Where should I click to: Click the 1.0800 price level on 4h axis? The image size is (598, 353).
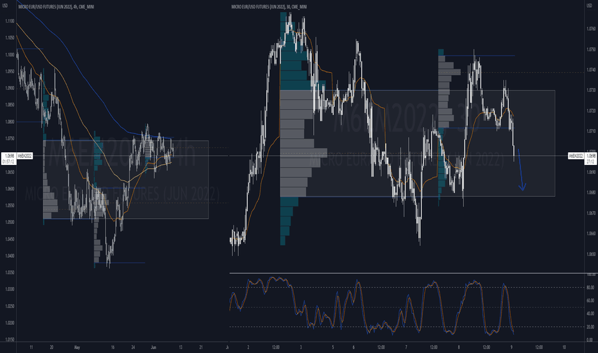(x=10, y=122)
